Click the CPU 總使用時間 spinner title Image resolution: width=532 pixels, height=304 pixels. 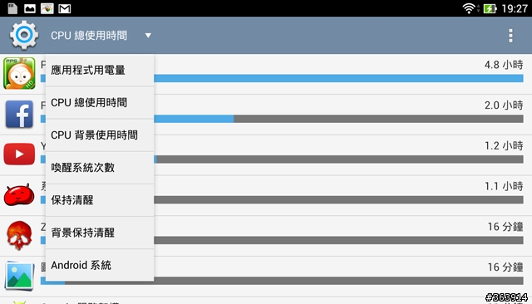pyautogui.click(x=89, y=35)
